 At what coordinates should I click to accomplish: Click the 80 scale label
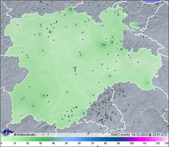pyautogui.click(x=105, y=143)
